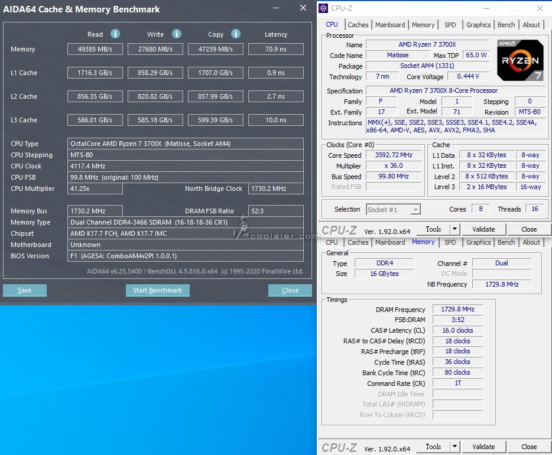Expand Tools arrow in CPU-Z memory window
This screenshot has width=552, height=455.
pyautogui.click(x=455, y=447)
